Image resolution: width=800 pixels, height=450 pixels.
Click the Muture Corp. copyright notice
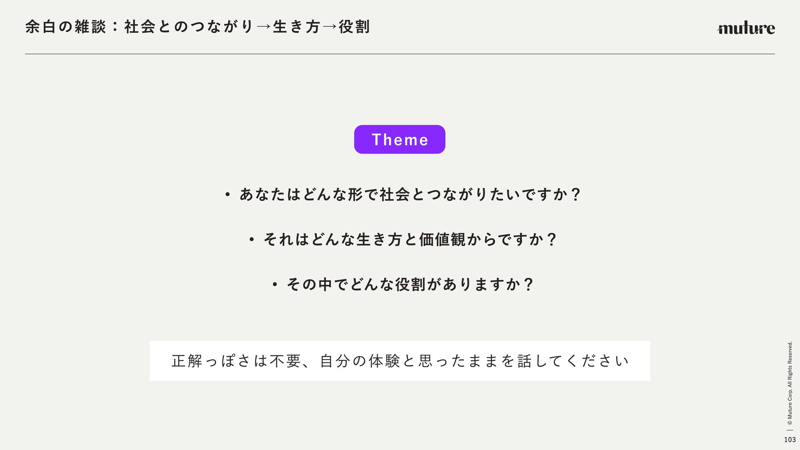(790, 380)
